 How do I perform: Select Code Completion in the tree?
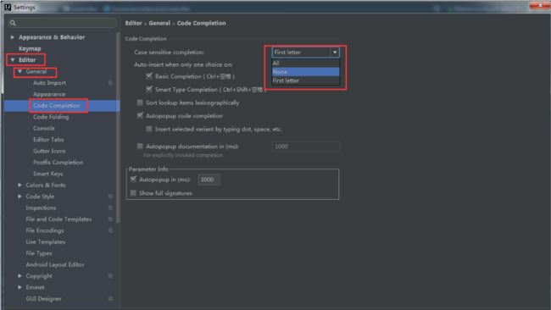57,106
